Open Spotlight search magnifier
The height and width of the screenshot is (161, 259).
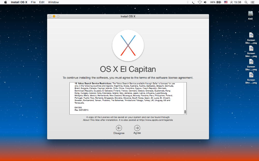tap(246, 2)
